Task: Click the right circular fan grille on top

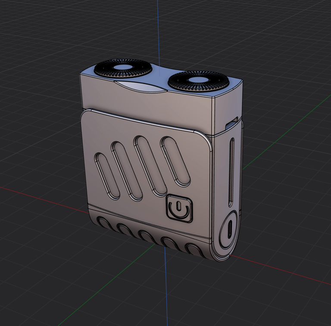Action: click(198, 81)
